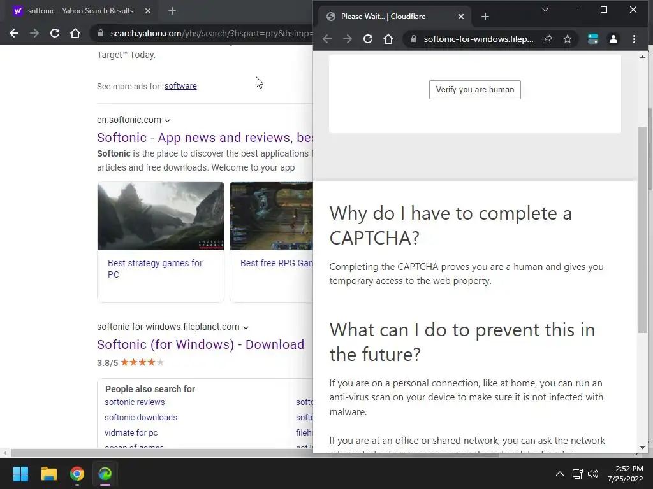
Task: Show hidden system tray icons
Action: point(560,474)
